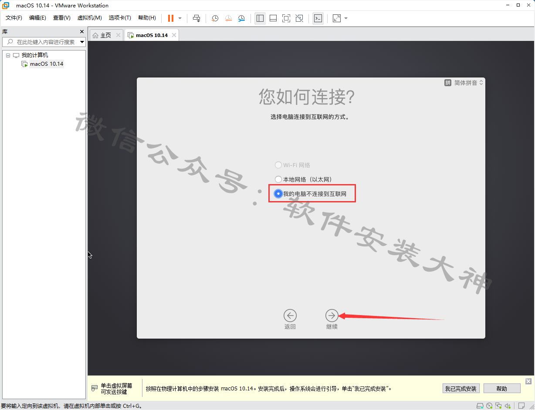The height and width of the screenshot is (410, 535).
Task: Click the network adapter status icon
Action: point(498,406)
